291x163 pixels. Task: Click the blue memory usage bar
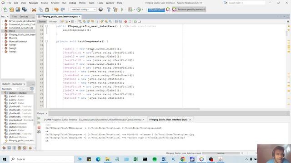[156, 10]
